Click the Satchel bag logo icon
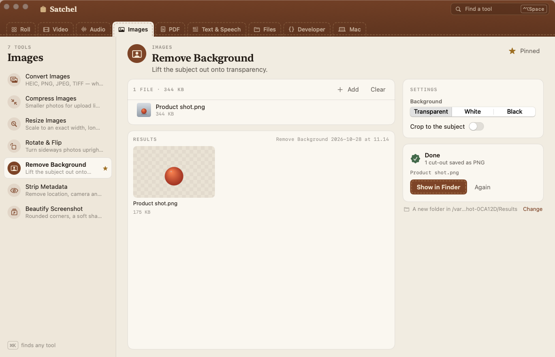 coord(43,9)
